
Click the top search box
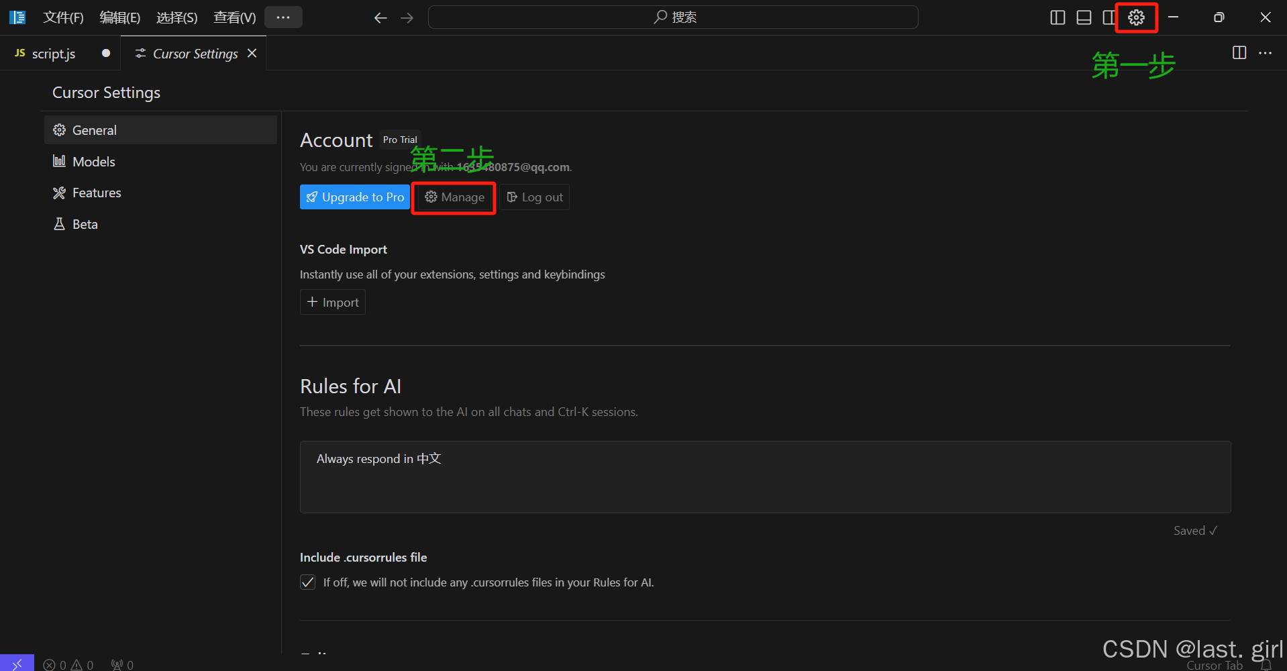(673, 17)
